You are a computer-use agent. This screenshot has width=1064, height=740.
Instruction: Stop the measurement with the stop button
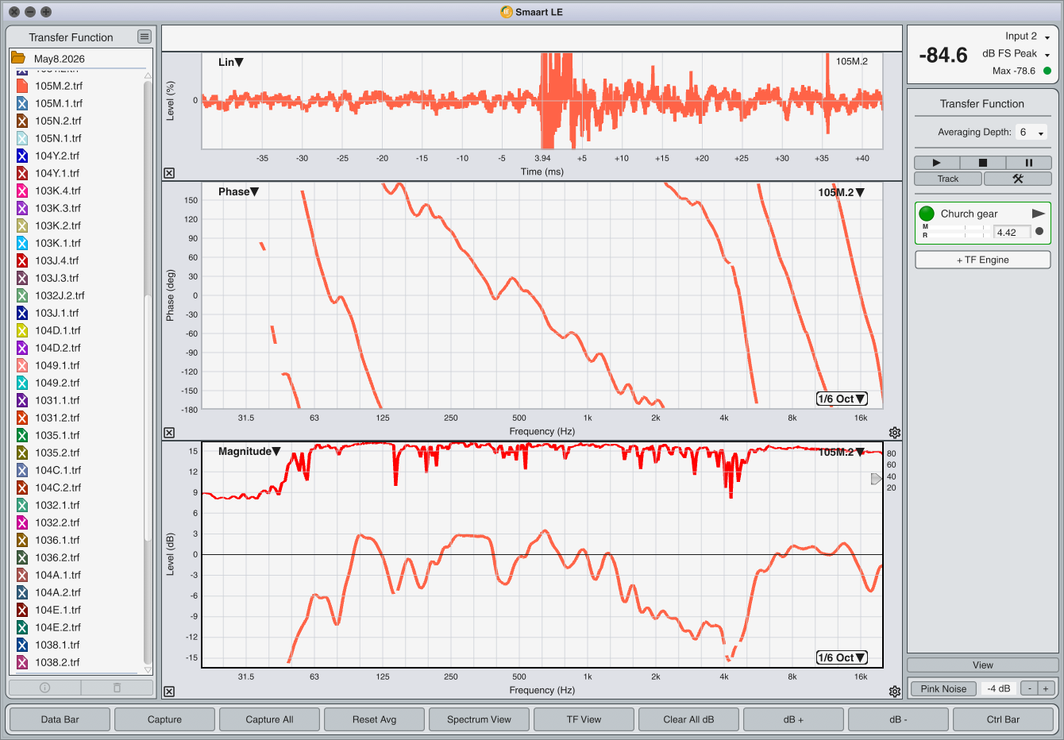(x=982, y=163)
